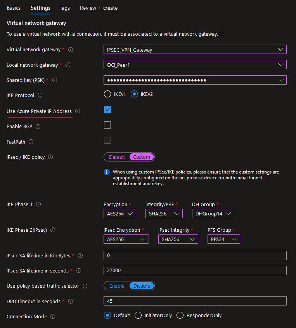Switch IPsec / IKE policy to Default
The width and height of the screenshot is (296, 328).
[x=117, y=157]
